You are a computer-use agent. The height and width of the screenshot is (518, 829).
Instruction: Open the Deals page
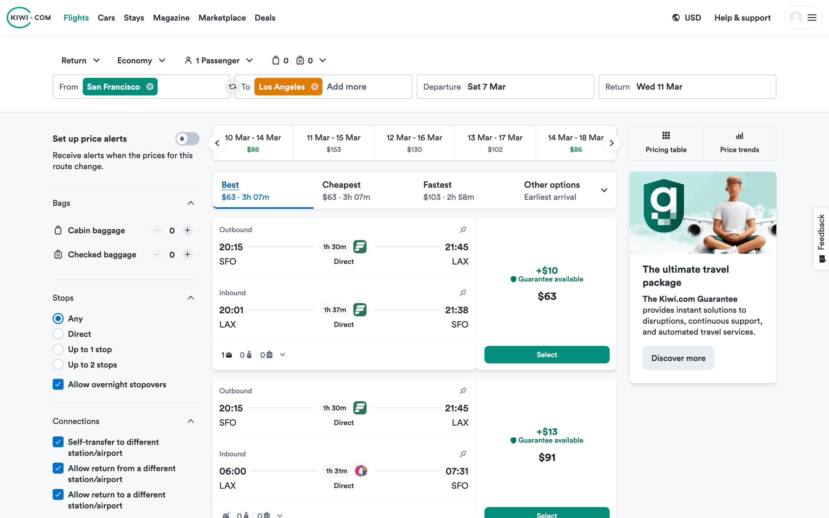[265, 18]
